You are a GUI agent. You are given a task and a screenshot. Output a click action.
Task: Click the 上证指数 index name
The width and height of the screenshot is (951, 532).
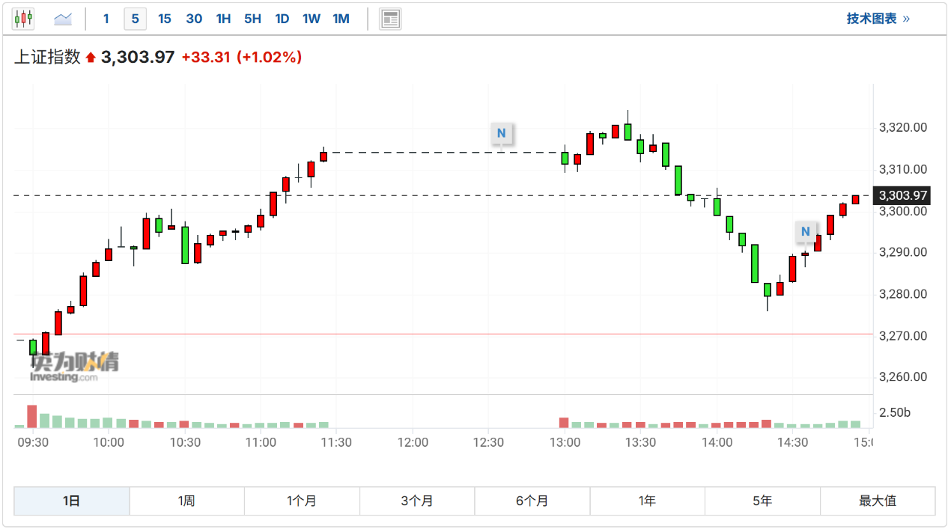[47, 58]
